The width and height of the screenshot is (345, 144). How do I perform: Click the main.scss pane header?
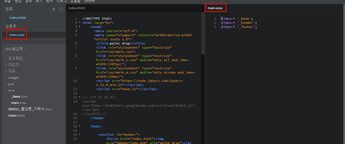click(215, 8)
